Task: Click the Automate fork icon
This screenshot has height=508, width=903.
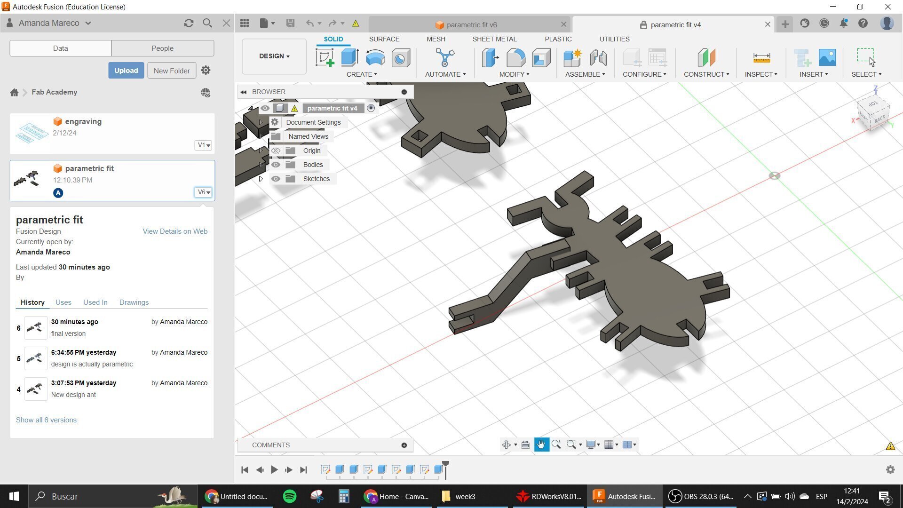Action: point(445,58)
